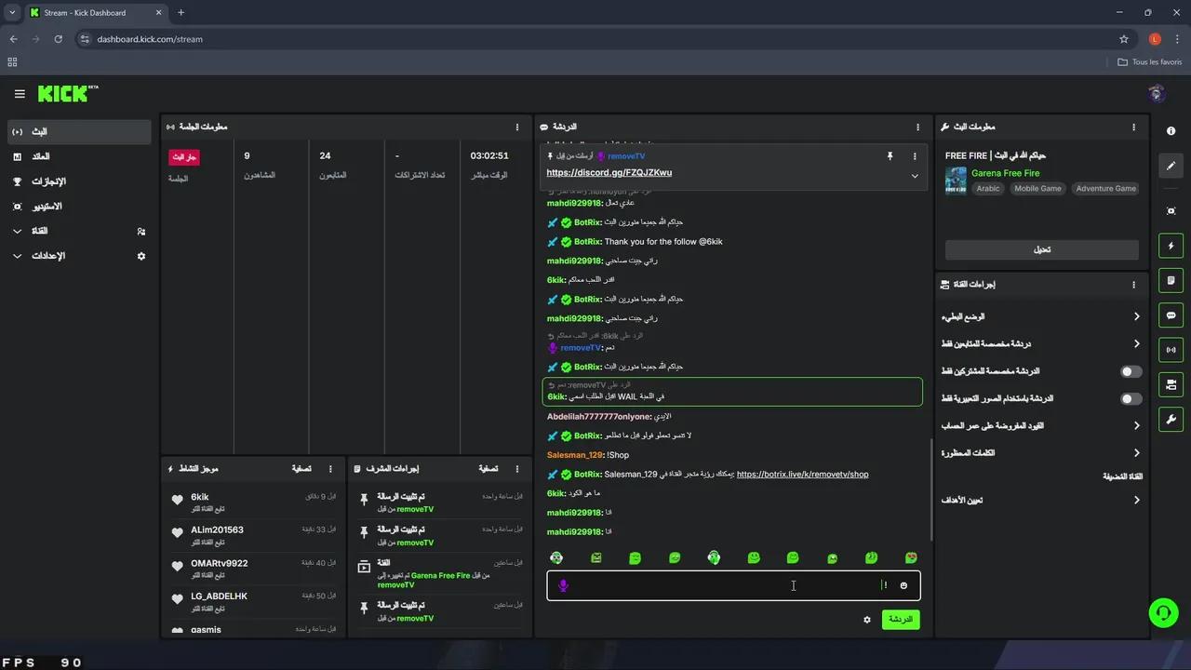1191x670 pixels.
Task: Open moderator actions تصفية filter
Action: (488, 469)
